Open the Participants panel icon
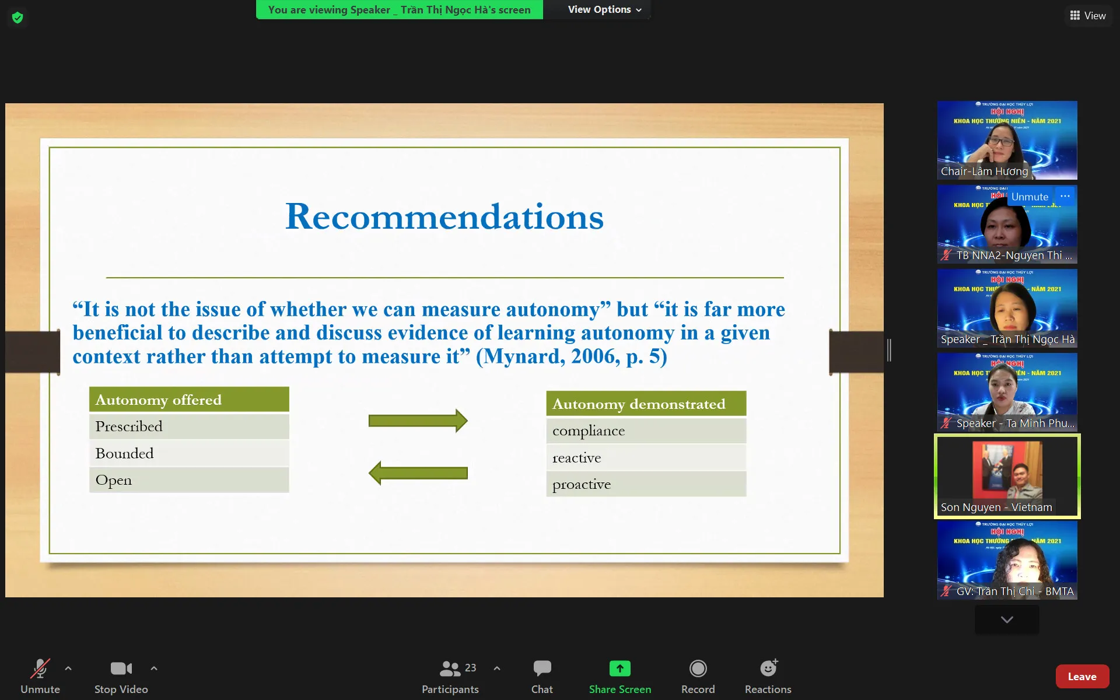This screenshot has width=1120, height=700. pyautogui.click(x=450, y=668)
